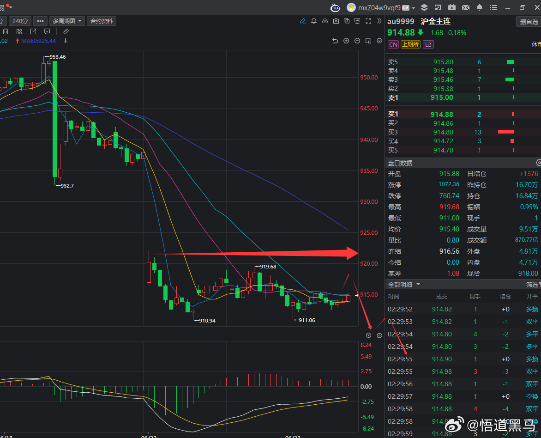Enter fullscreen chart mode
541x438 pixels.
coord(368,21)
